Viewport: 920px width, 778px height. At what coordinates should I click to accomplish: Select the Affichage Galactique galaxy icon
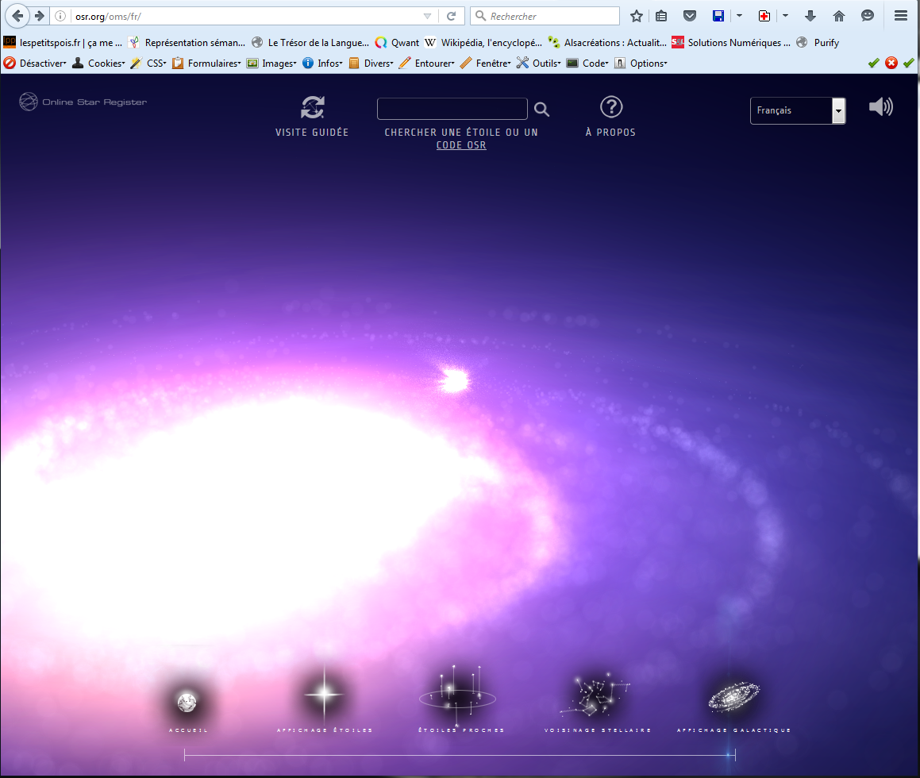pyautogui.click(x=733, y=695)
